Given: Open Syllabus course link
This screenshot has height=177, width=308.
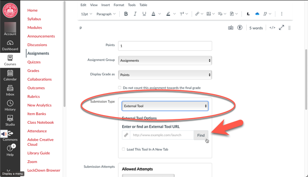Looking at the screenshot, I should pos(34,19).
